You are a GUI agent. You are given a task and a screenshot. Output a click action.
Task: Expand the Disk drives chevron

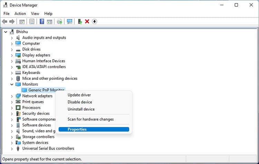(x=12, y=50)
